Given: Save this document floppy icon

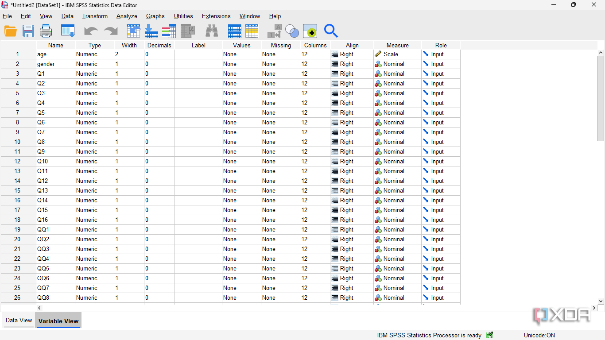Looking at the screenshot, I should 28,31.
